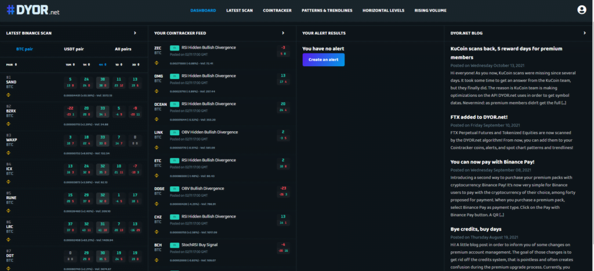
Task: Click Binance exchange icon under BZRX
Action: pyautogui.click(x=8, y=124)
